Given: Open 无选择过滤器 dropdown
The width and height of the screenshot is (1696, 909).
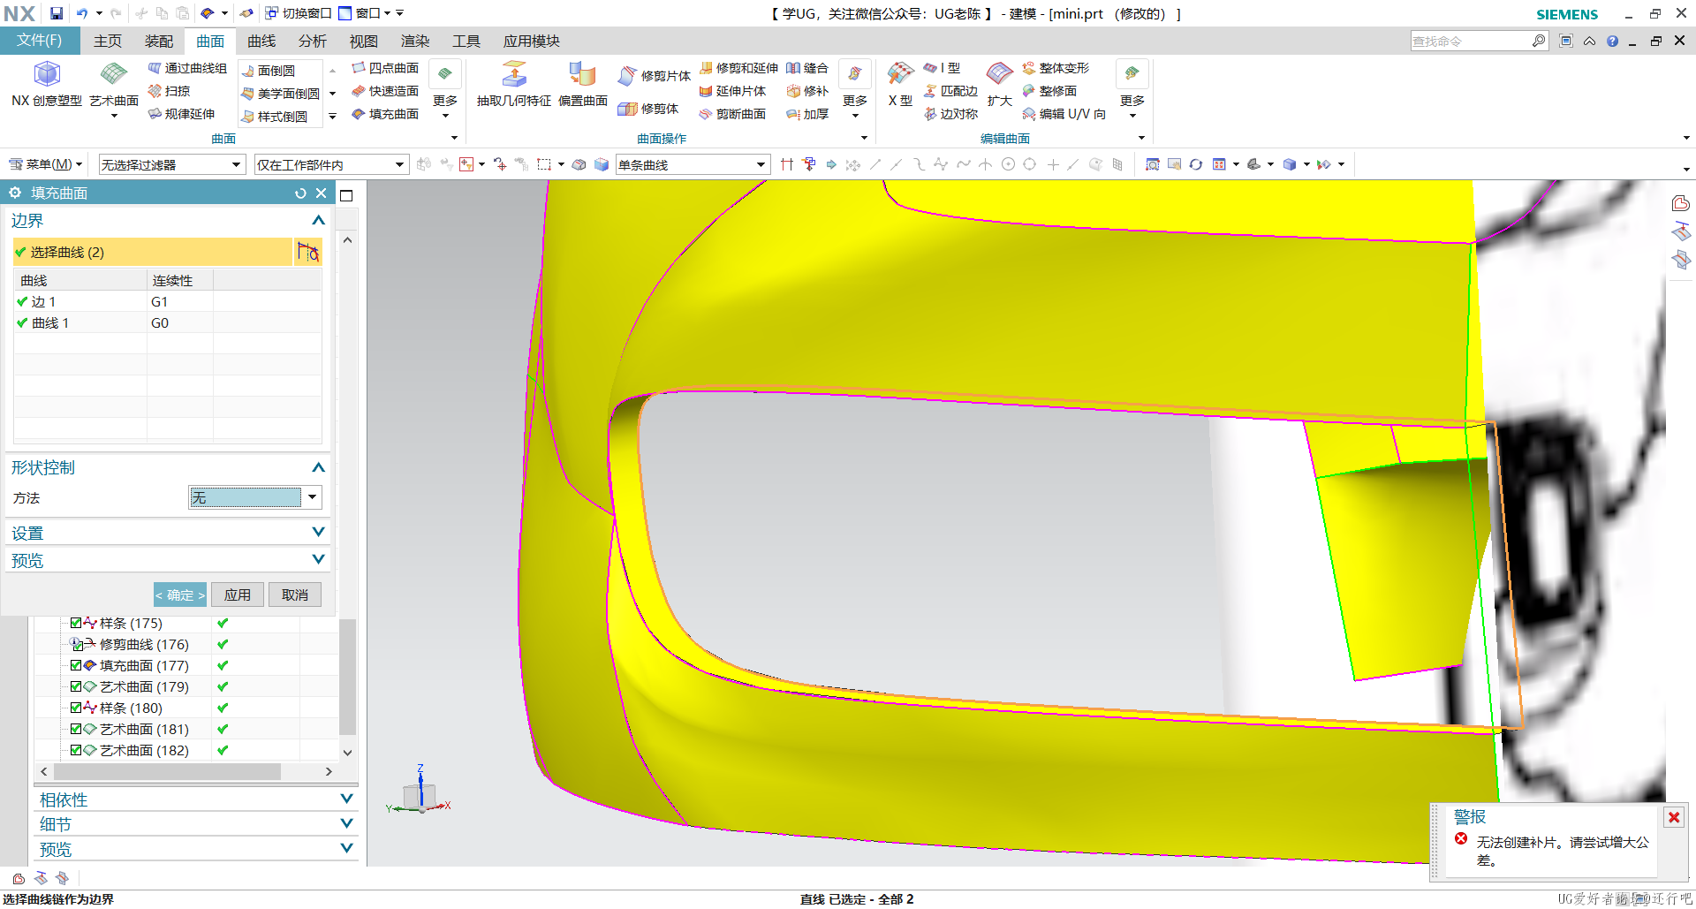Looking at the screenshot, I should coord(171,164).
